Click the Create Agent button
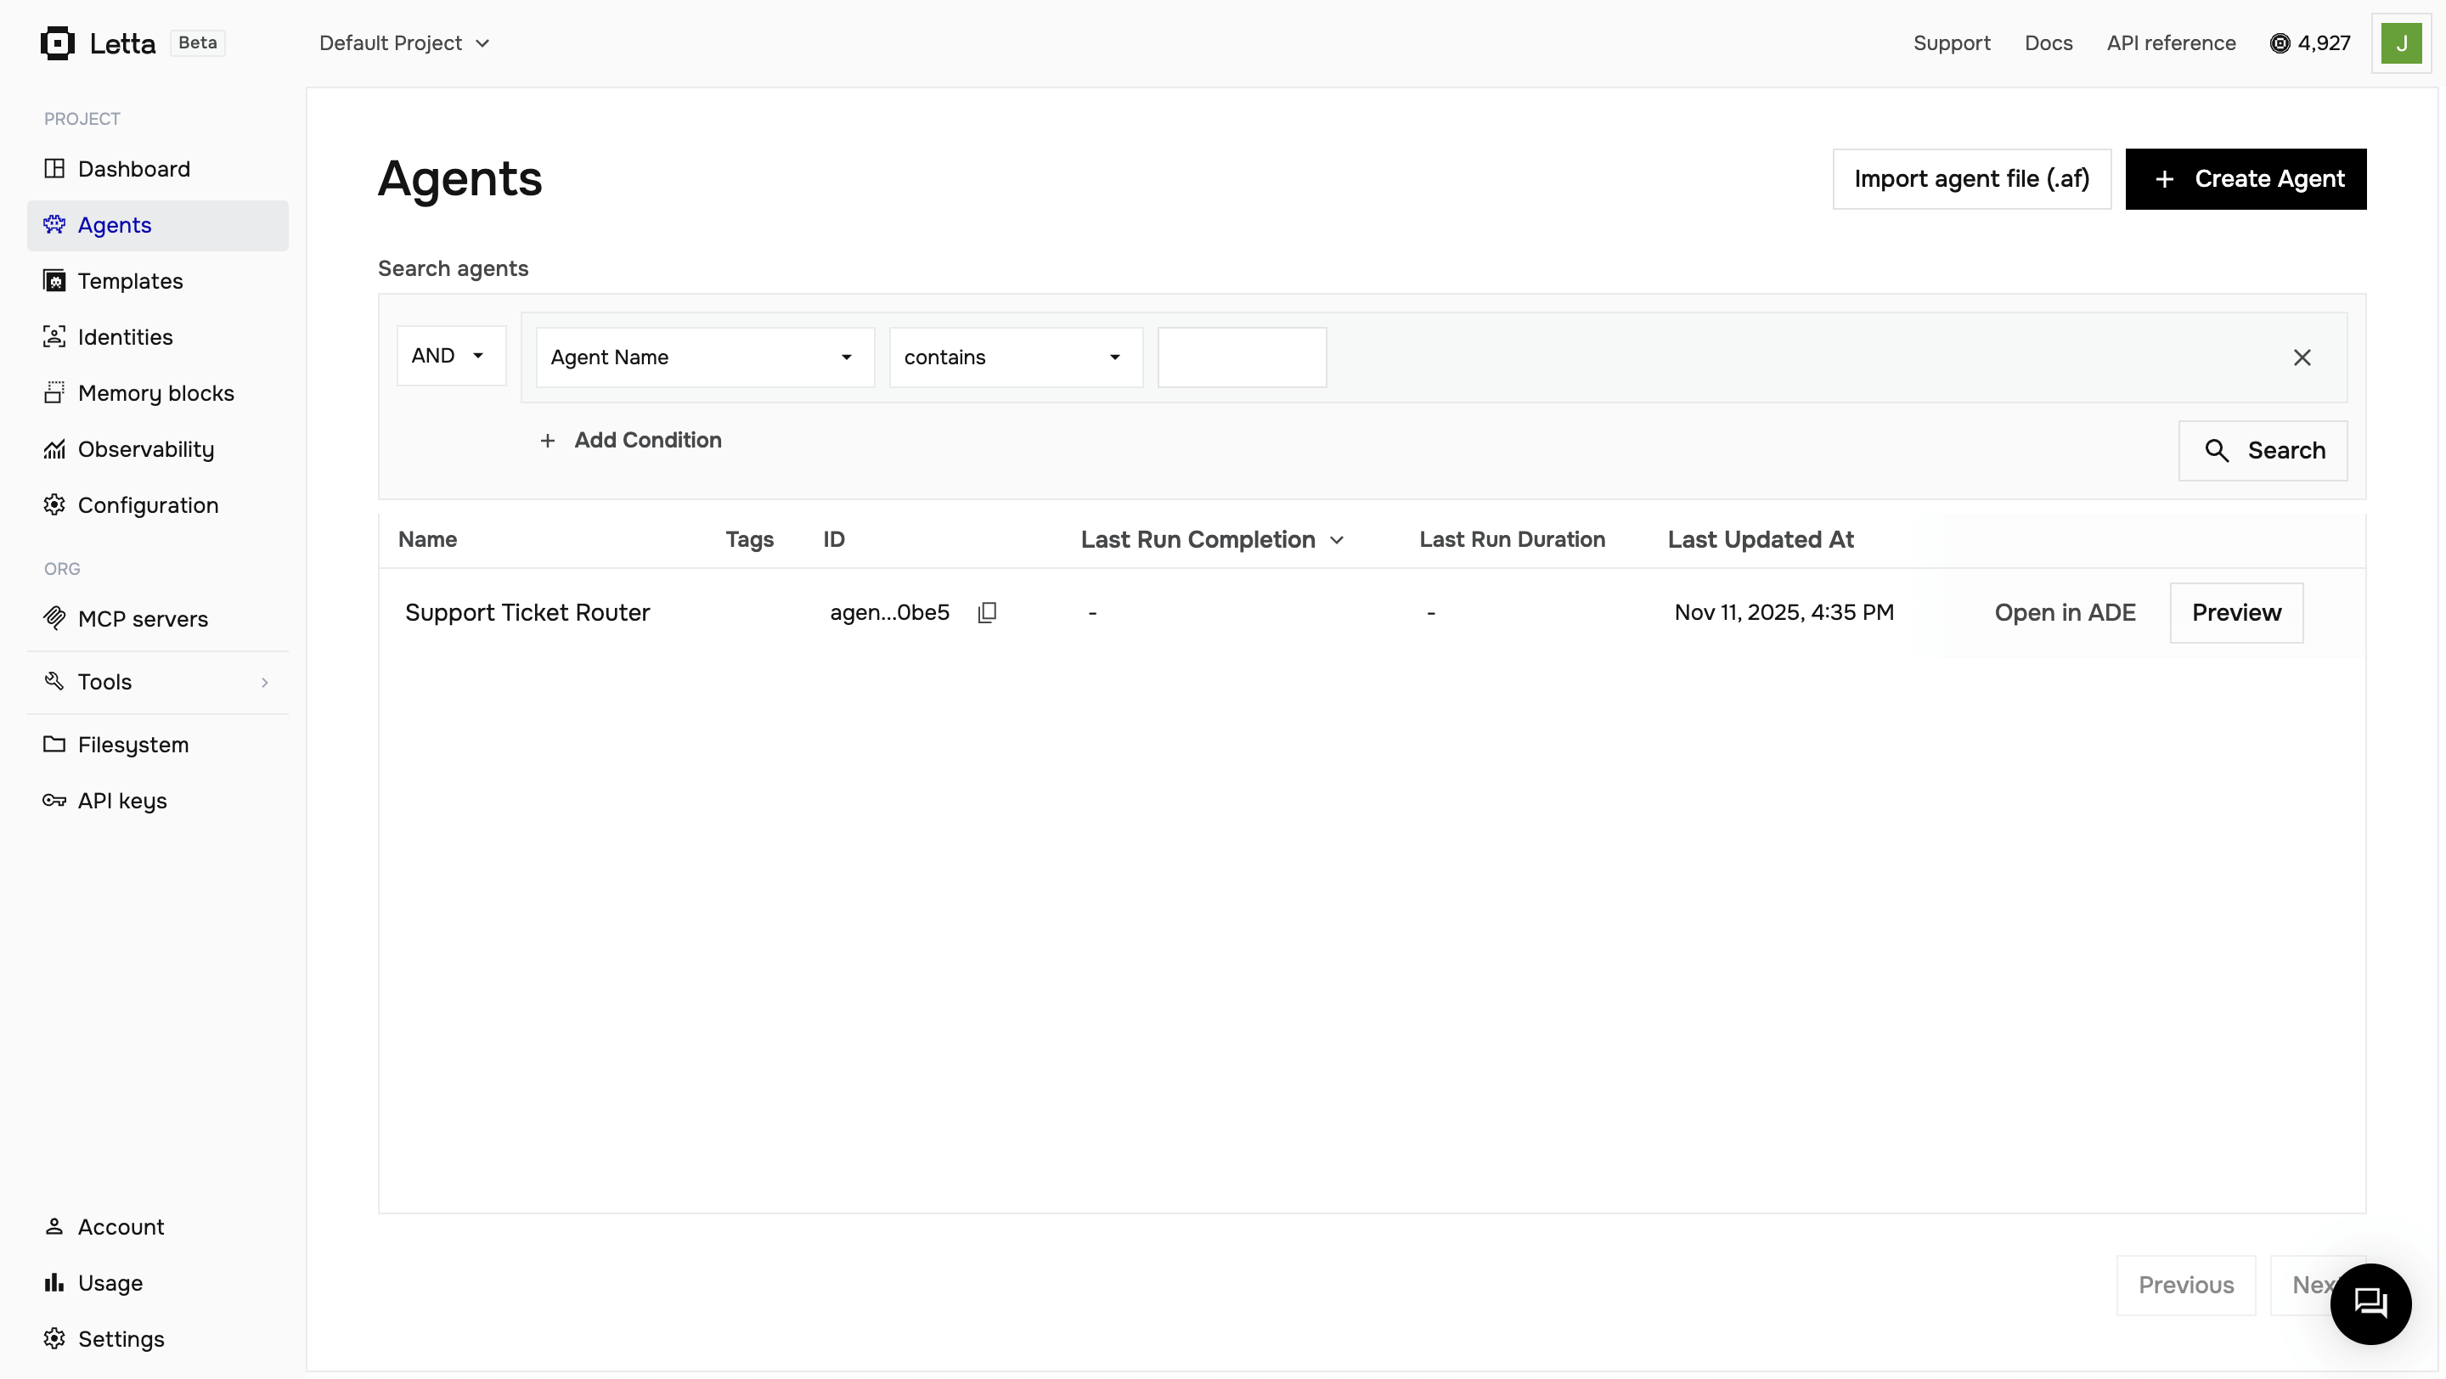This screenshot has height=1379, width=2446. (2245, 179)
